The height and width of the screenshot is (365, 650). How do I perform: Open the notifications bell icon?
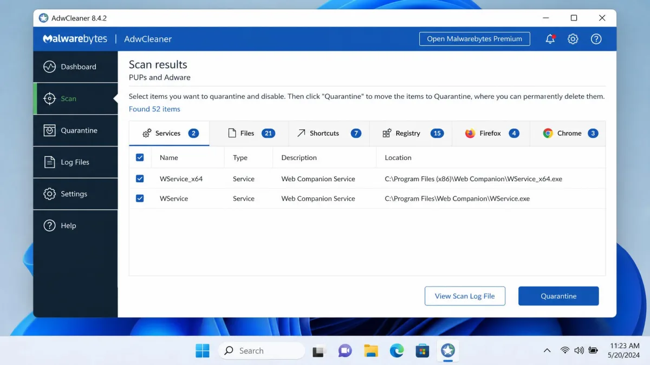(x=550, y=39)
